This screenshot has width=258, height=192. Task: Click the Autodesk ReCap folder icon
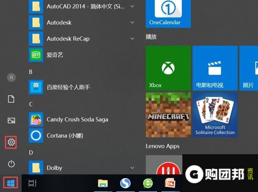pos(36,39)
